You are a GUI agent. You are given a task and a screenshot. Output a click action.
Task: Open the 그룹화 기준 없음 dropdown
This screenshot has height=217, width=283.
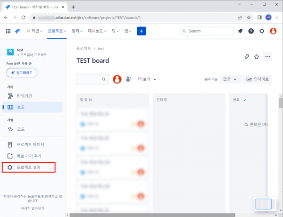pyautogui.click(x=230, y=79)
